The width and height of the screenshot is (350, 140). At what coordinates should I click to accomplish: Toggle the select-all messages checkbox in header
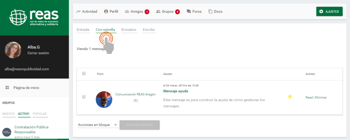pos(84,73)
